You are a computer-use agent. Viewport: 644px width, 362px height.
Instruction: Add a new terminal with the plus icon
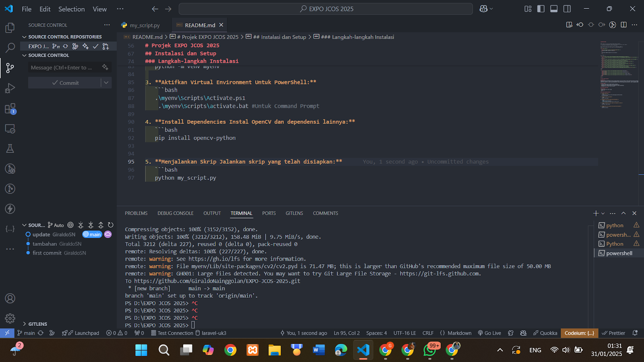point(596,213)
